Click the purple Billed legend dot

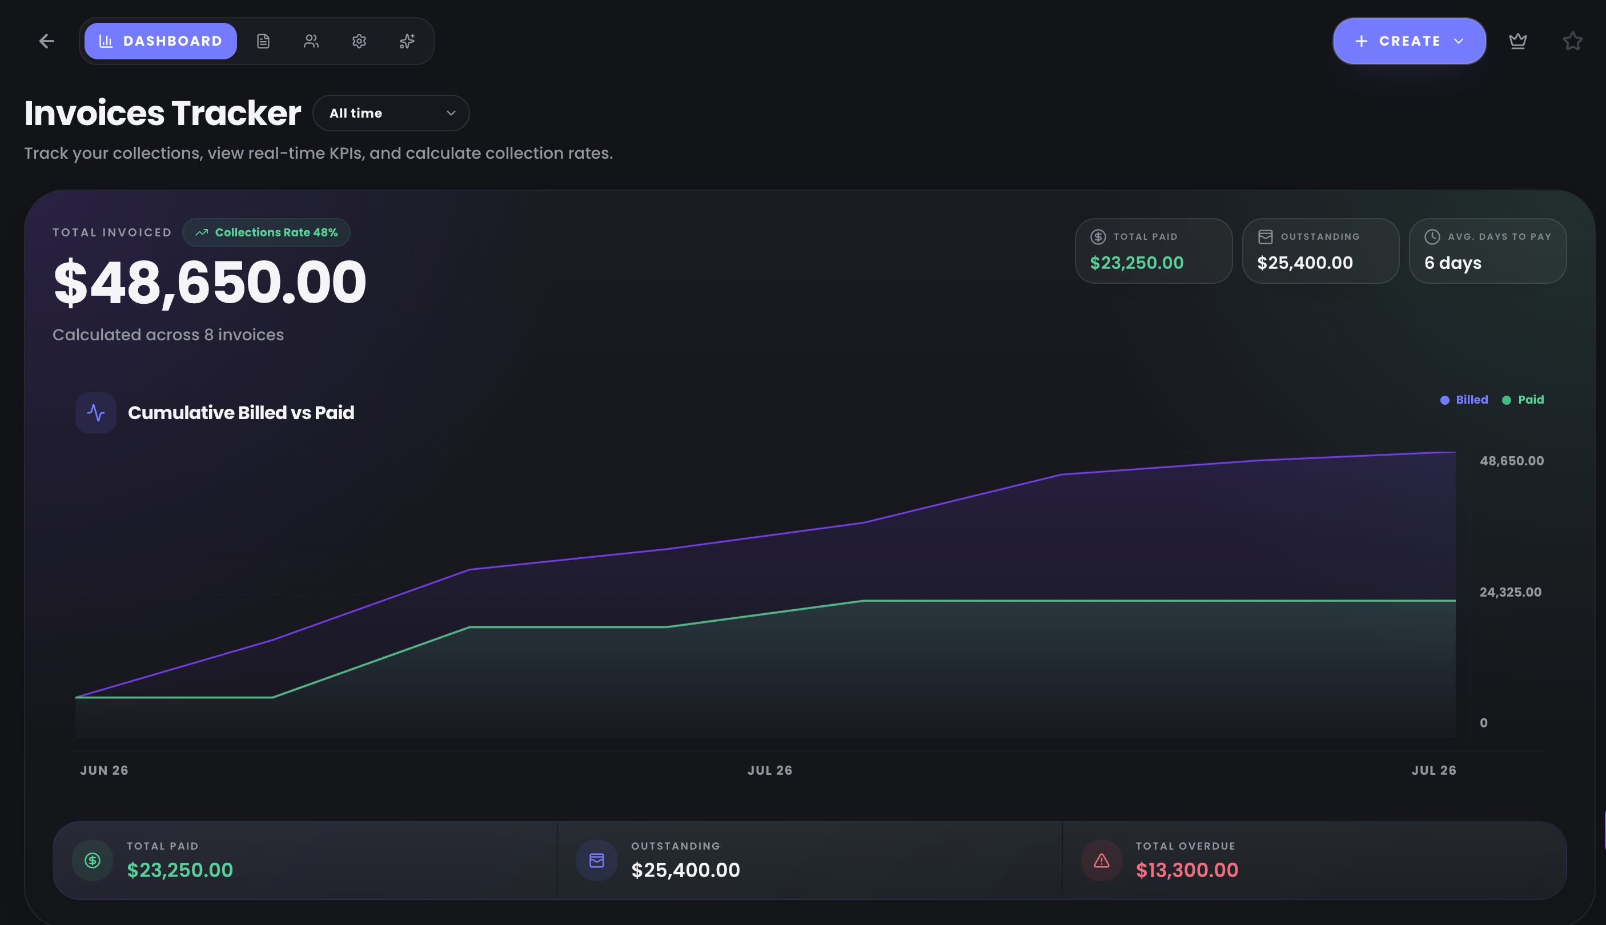(x=1444, y=400)
